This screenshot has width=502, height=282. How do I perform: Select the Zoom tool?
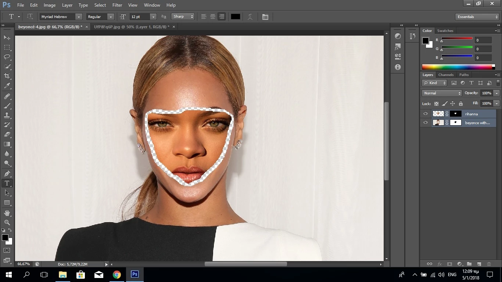tap(7, 223)
